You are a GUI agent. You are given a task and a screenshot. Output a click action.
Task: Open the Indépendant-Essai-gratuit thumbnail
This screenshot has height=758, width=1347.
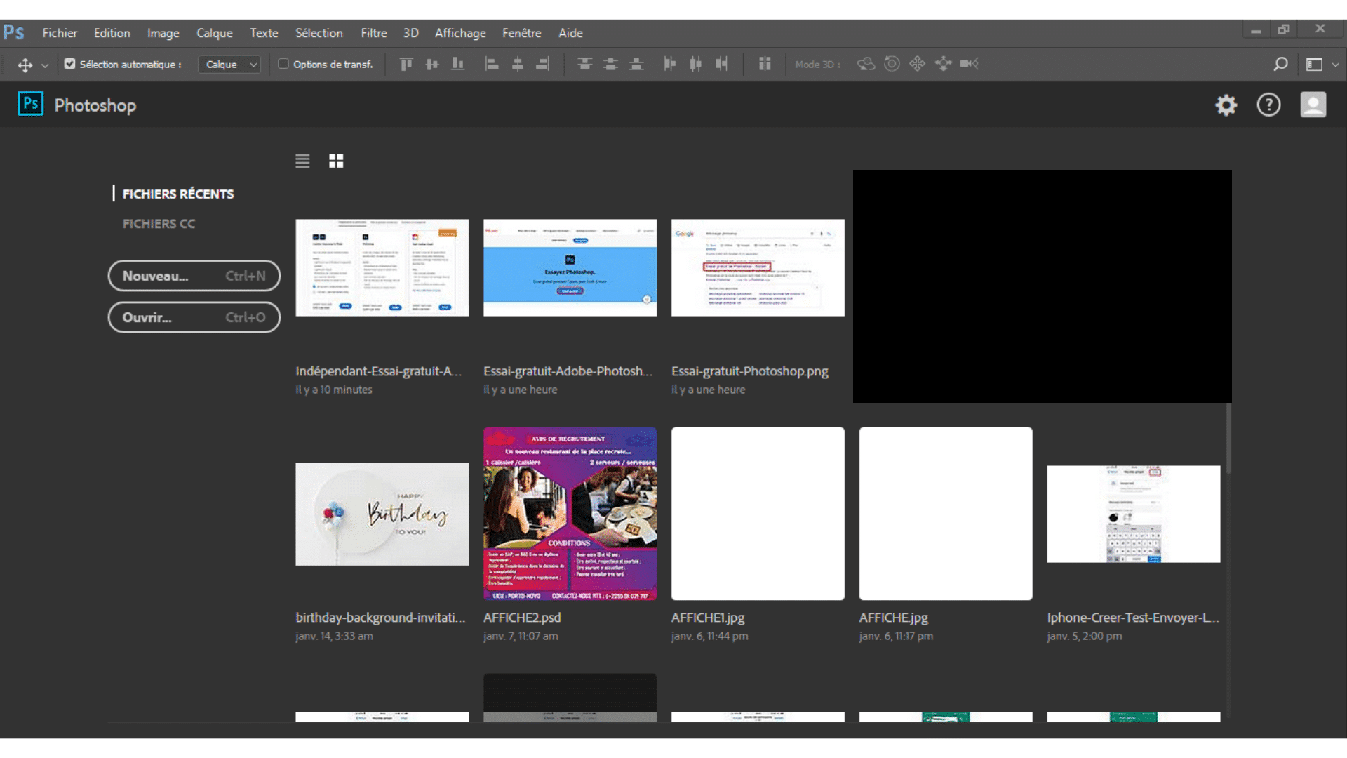point(382,267)
